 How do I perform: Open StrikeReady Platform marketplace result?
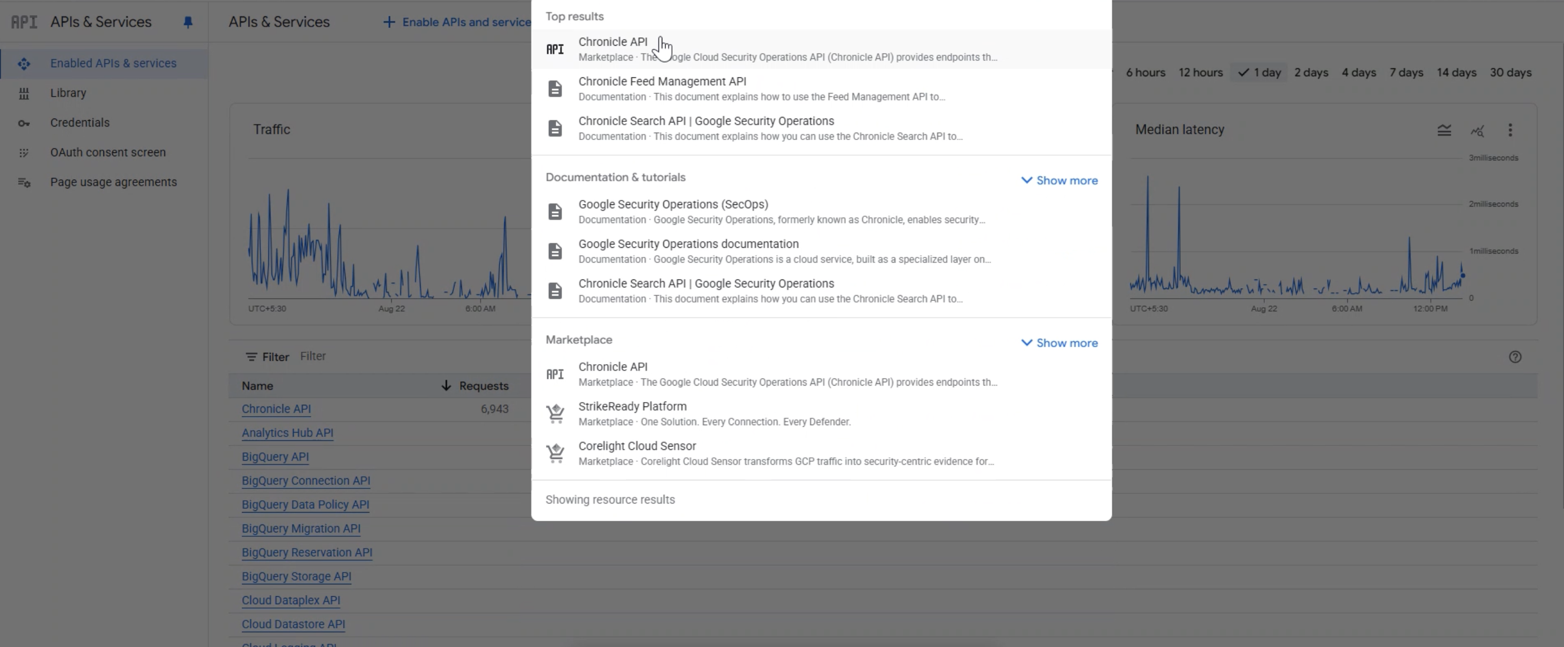click(x=632, y=406)
